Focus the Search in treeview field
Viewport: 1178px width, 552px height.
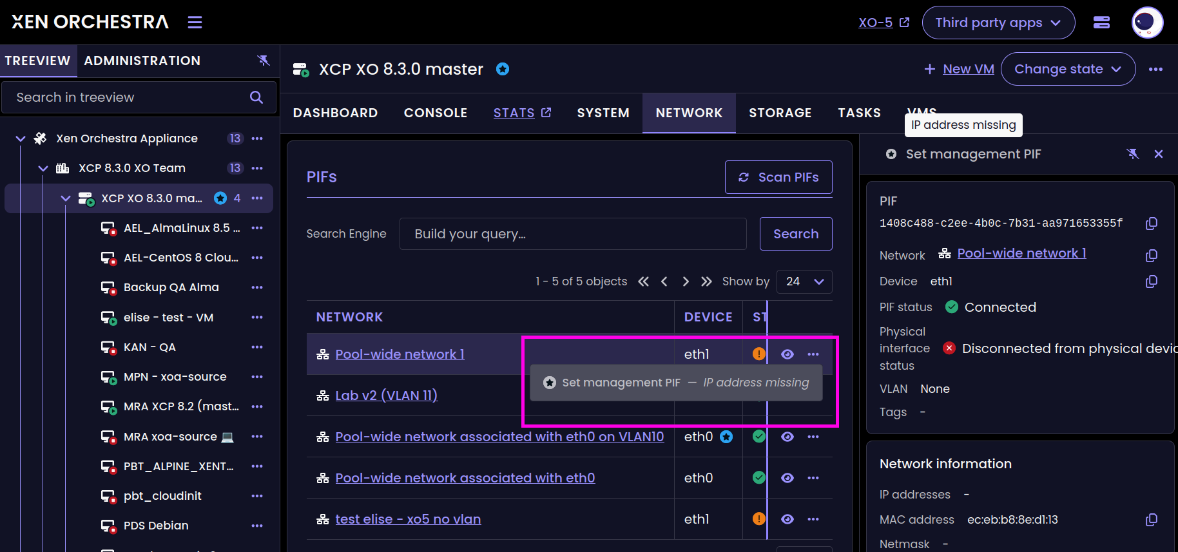[x=139, y=97]
